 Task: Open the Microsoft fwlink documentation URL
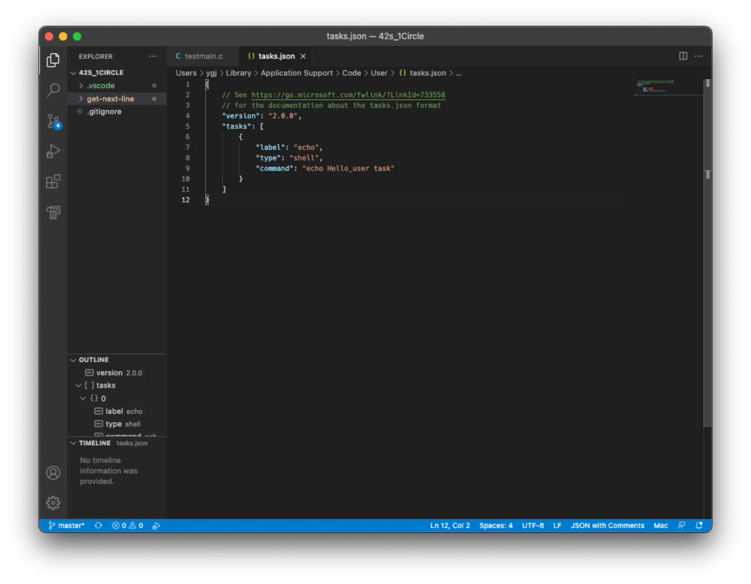click(x=348, y=95)
